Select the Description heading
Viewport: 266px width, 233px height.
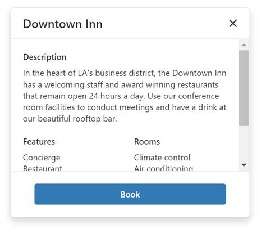44,57
